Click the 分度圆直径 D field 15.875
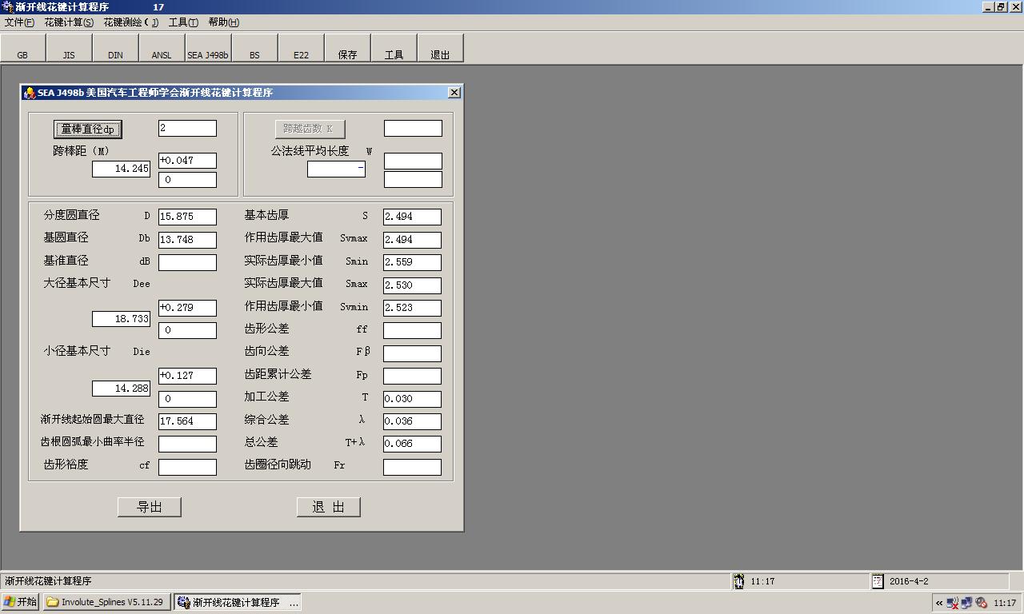The height and width of the screenshot is (614, 1024). click(x=187, y=217)
